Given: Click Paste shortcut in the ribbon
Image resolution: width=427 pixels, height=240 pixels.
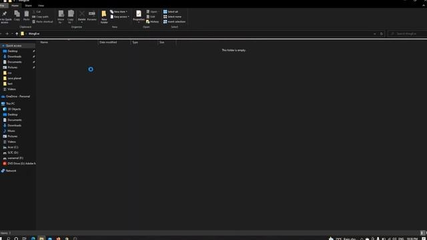Looking at the screenshot, I should coord(43,21).
